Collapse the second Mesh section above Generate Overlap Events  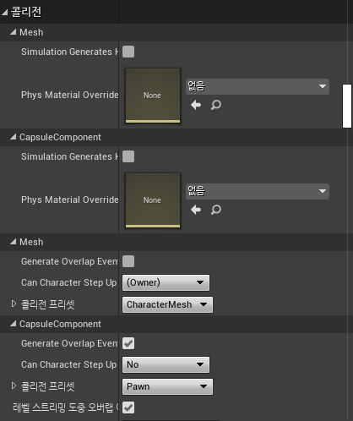(14, 242)
